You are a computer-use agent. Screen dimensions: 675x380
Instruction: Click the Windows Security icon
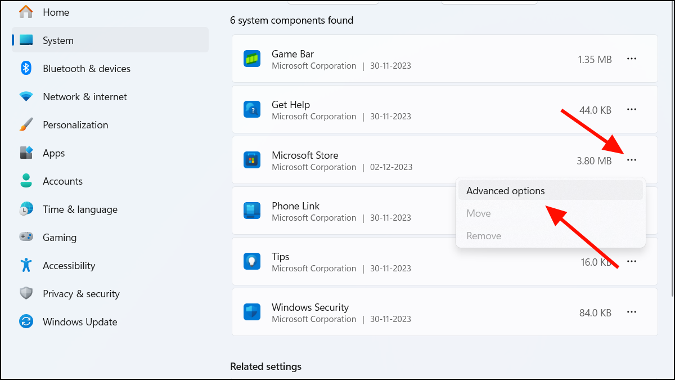point(251,312)
